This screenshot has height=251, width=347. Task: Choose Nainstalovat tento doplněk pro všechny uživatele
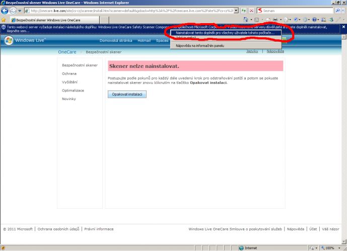click(x=226, y=33)
